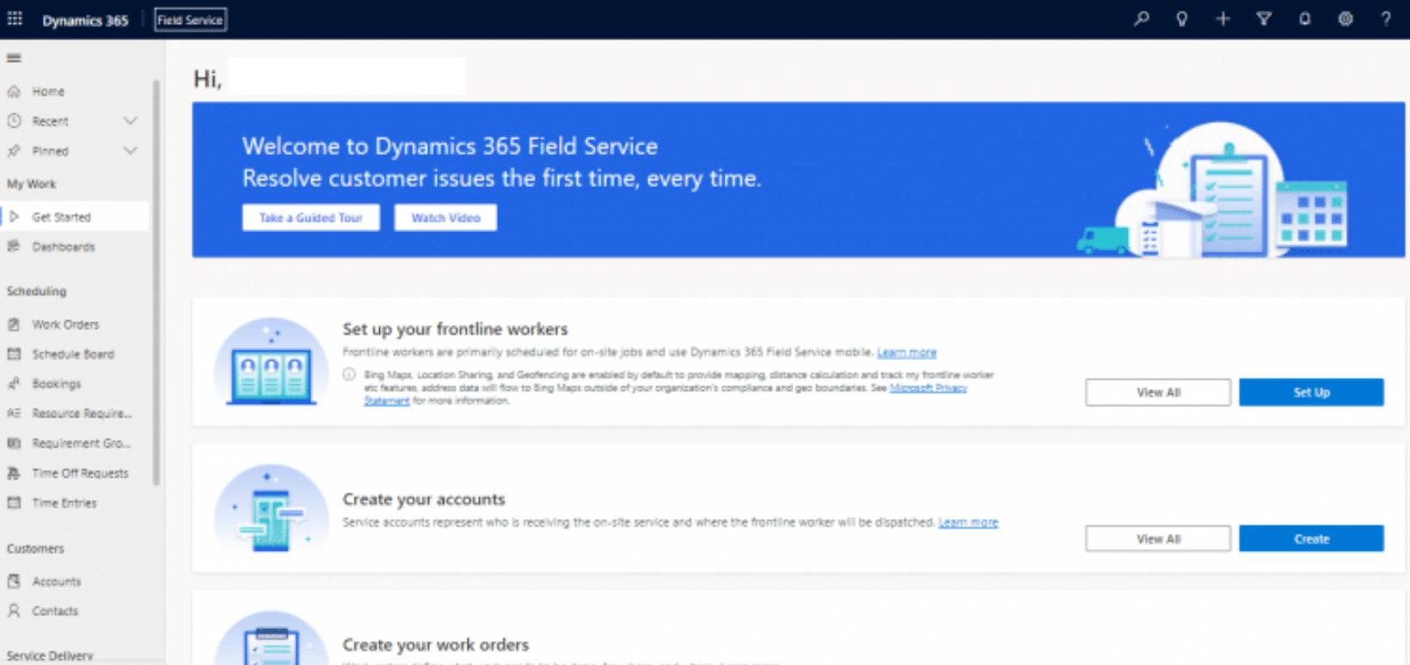Click the Time Off Requests icon

(x=14, y=473)
